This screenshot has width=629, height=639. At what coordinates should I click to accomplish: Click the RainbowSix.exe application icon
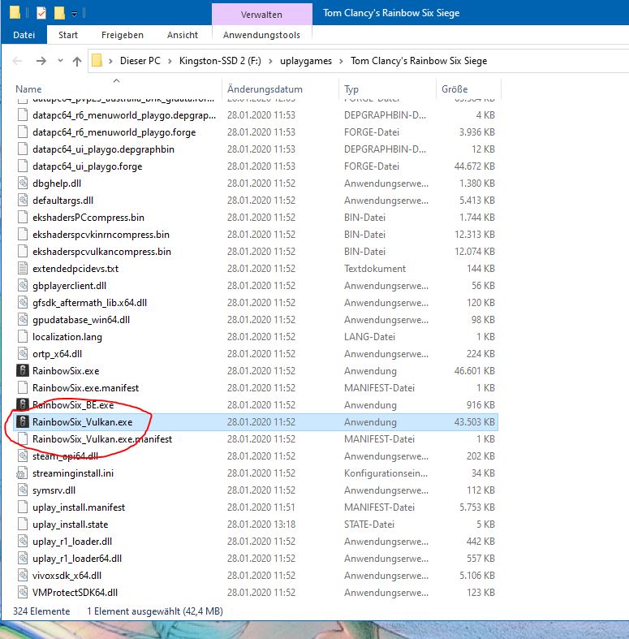tap(23, 370)
